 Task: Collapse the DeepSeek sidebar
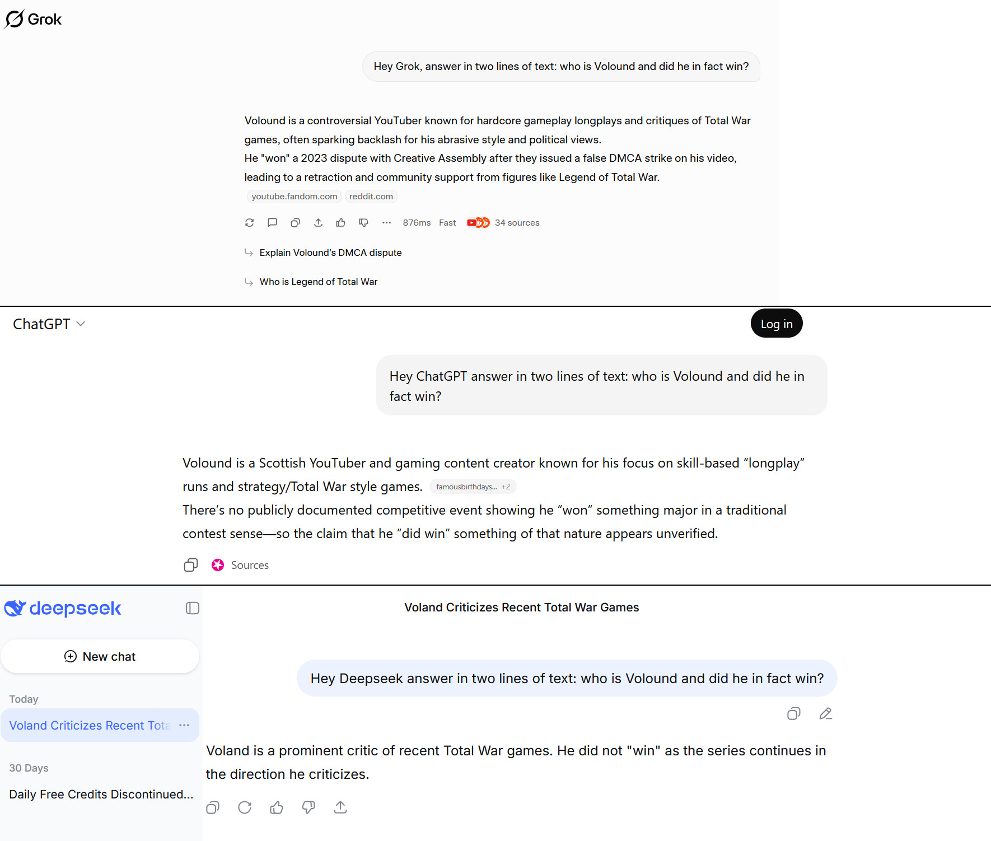tap(193, 608)
